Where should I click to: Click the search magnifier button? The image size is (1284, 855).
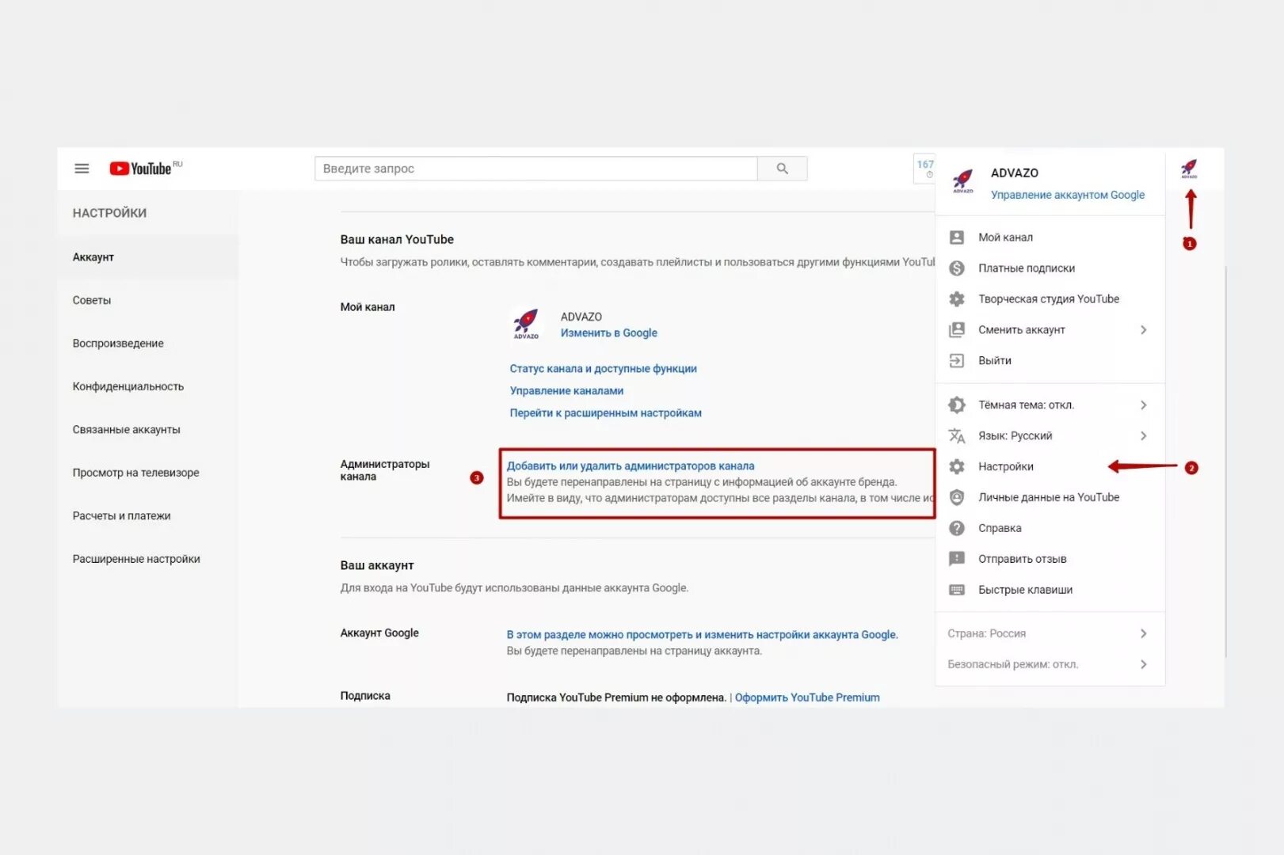[x=782, y=169]
